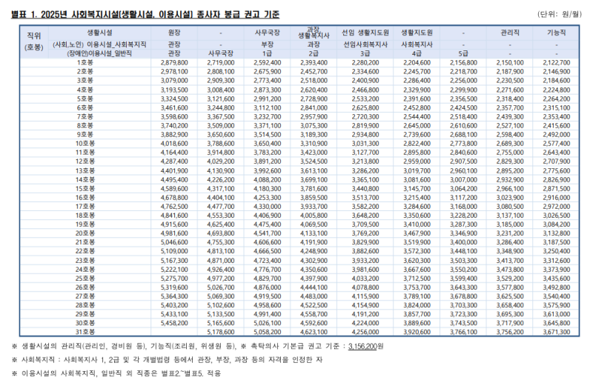Click the '선임사회복지사' header cell

tap(365, 44)
